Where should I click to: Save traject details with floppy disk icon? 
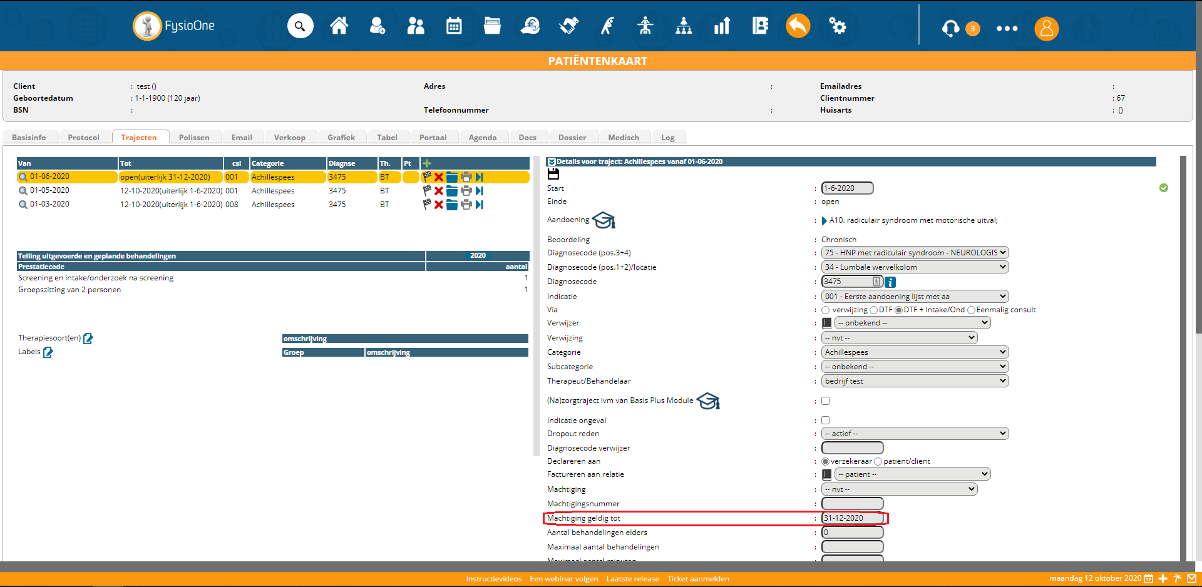pyautogui.click(x=553, y=174)
